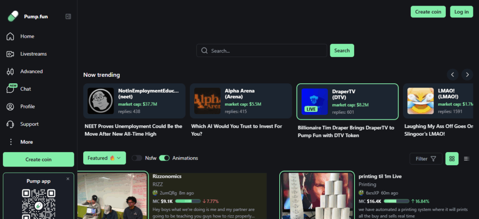Open the Advanced trading view
The height and width of the screenshot is (219, 479).
pyautogui.click(x=31, y=72)
